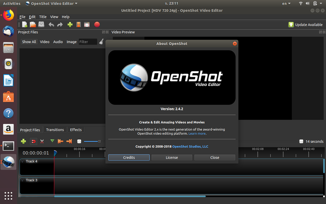Open the clock at 23:11
Viewport: 326px width, 204px height.
click(171, 3)
